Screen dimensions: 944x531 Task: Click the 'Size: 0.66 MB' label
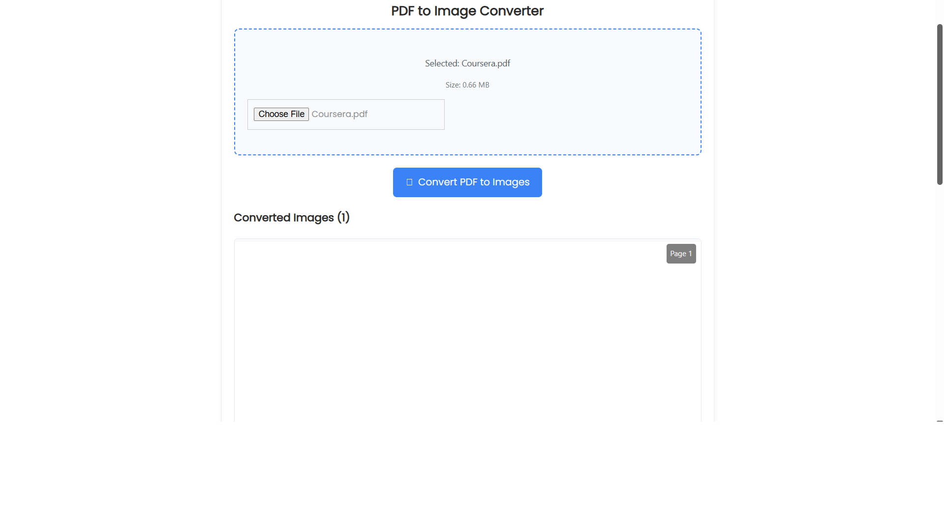467,85
